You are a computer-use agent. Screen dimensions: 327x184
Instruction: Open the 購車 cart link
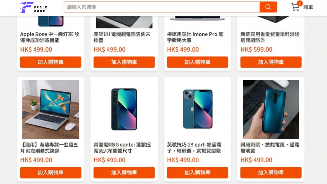coord(308,7)
